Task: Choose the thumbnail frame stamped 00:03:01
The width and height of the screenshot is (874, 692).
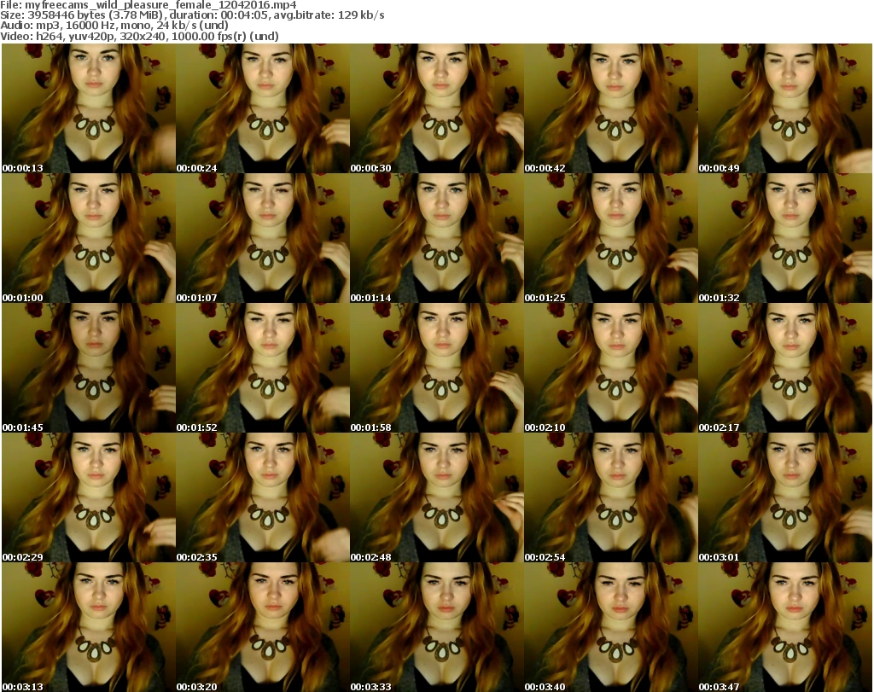Action: click(785, 497)
